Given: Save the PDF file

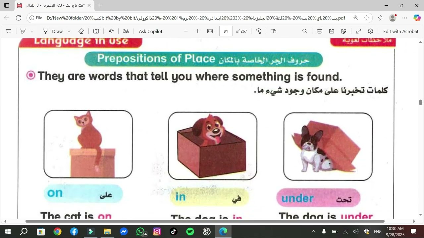Looking at the screenshot, I should coord(332,31).
